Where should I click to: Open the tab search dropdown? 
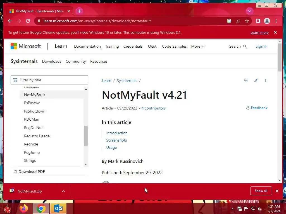249,11
